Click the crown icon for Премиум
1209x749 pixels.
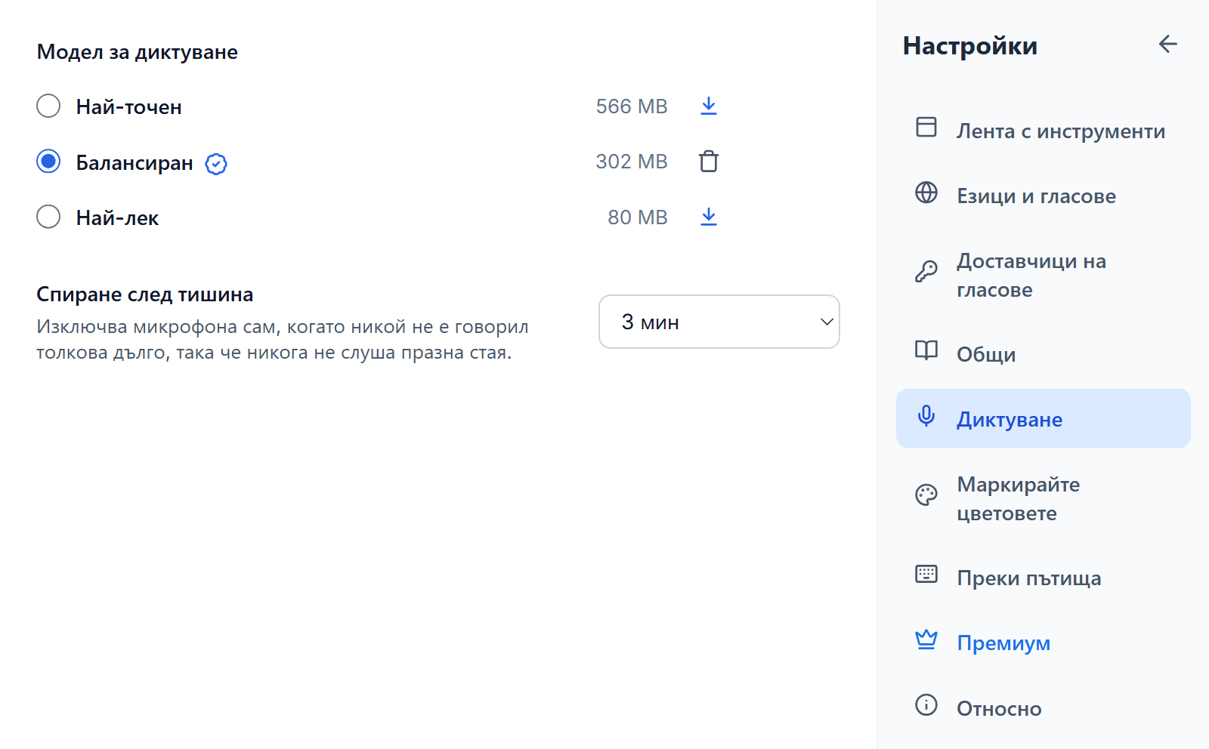(x=926, y=640)
